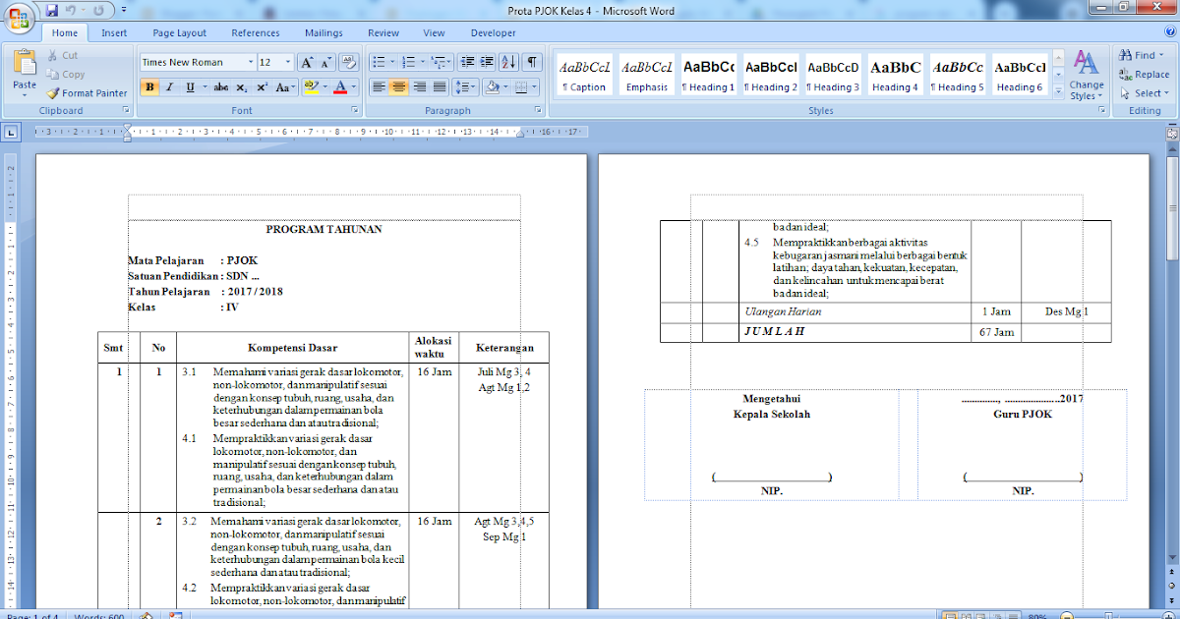Apply the Caption style
1180x619 pixels.
point(585,75)
